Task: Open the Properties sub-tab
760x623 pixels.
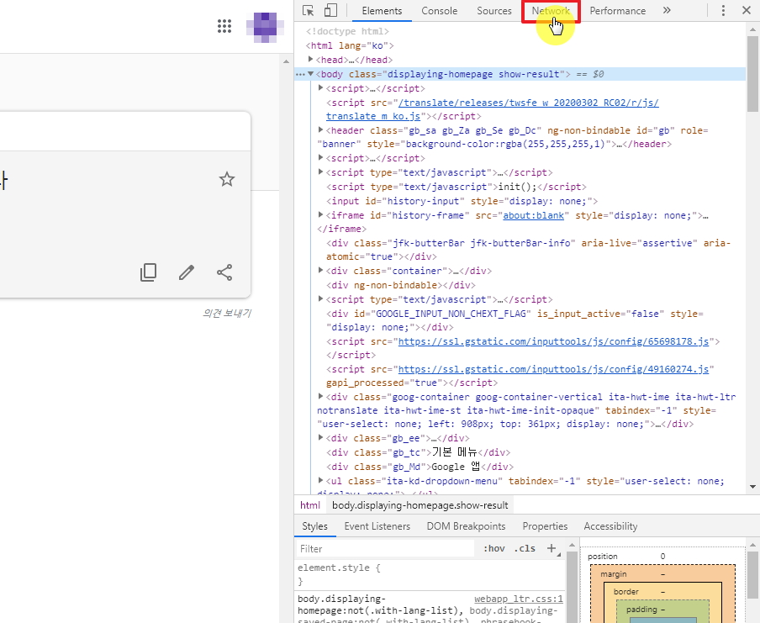Action: click(545, 526)
